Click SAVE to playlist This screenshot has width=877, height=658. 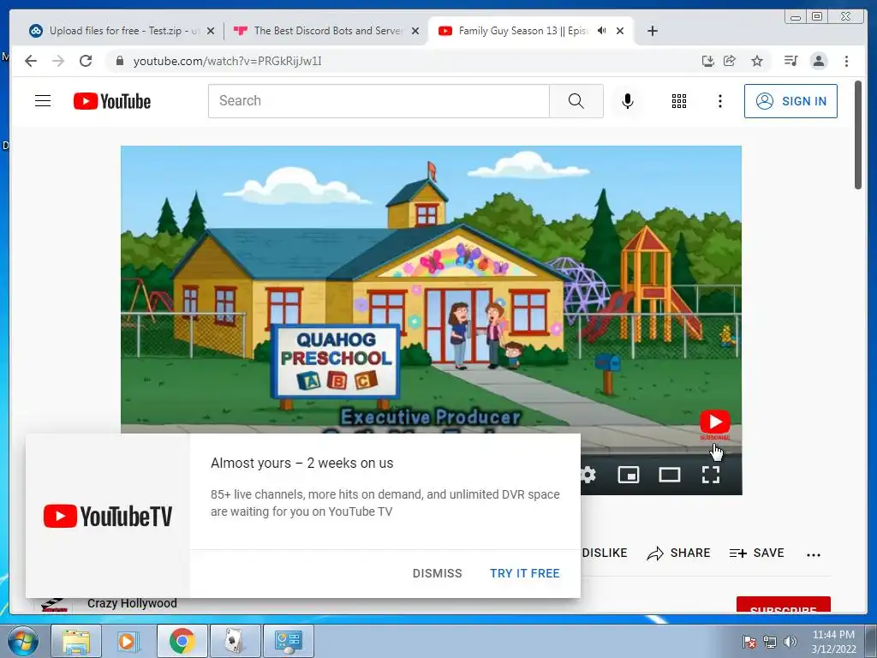point(757,553)
